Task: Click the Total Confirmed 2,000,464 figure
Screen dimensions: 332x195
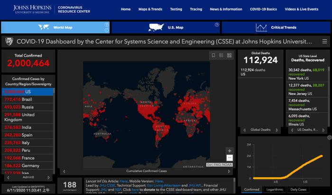Action: point(28,63)
